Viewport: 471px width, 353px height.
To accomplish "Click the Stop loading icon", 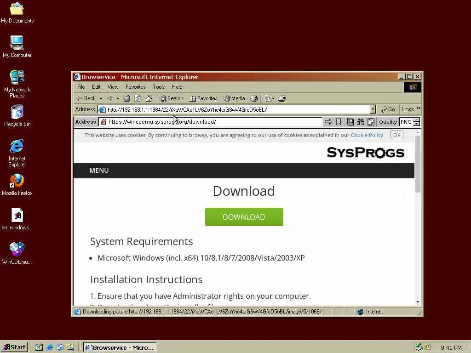I will pyautogui.click(x=127, y=98).
